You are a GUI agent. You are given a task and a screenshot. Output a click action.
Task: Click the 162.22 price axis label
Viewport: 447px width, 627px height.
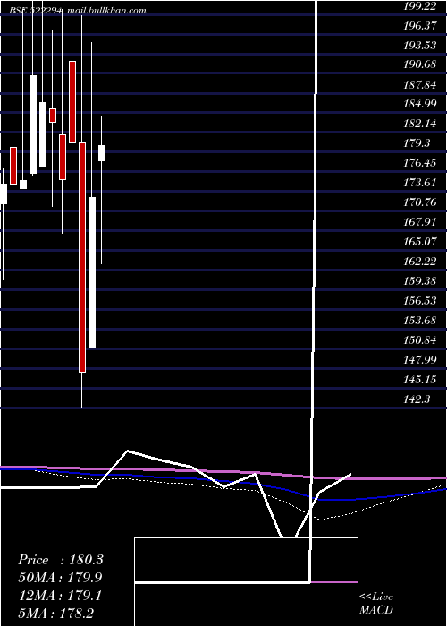420,262
